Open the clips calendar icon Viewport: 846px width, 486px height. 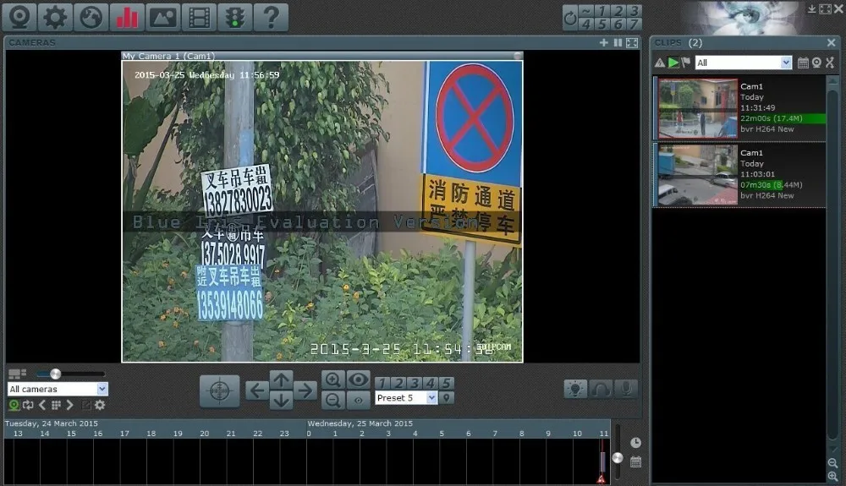[803, 63]
